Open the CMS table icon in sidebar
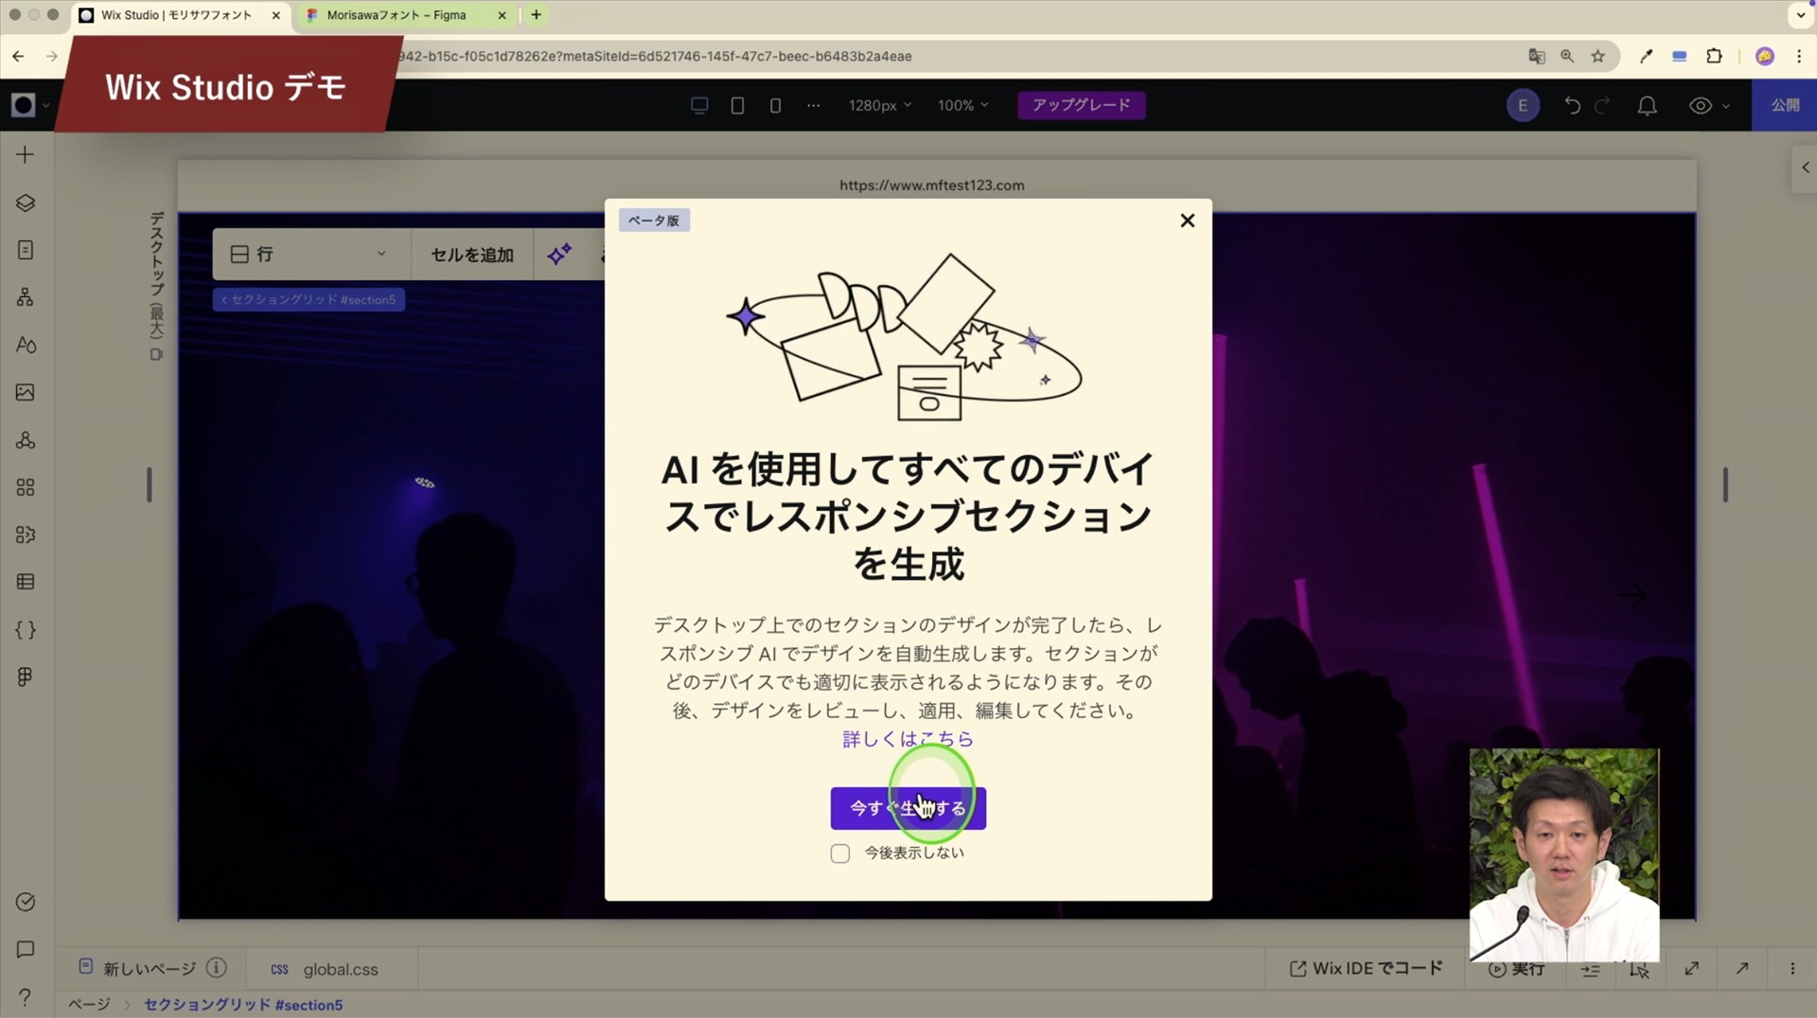The image size is (1817, 1018). coord(26,582)
